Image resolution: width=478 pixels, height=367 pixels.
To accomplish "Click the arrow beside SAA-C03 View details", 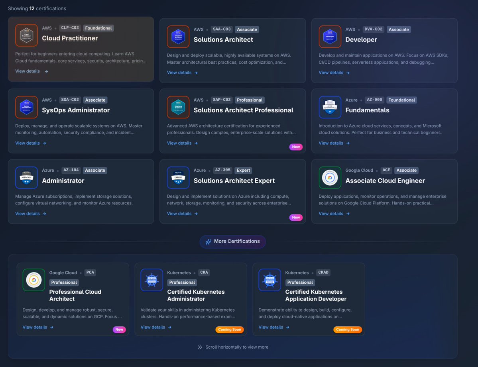I will coord(196,73).
